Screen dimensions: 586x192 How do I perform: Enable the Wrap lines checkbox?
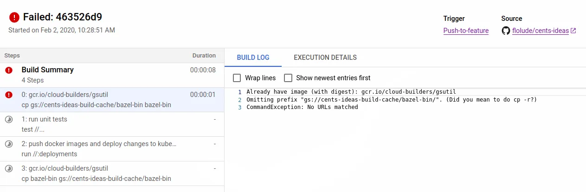tap(237, 78)
